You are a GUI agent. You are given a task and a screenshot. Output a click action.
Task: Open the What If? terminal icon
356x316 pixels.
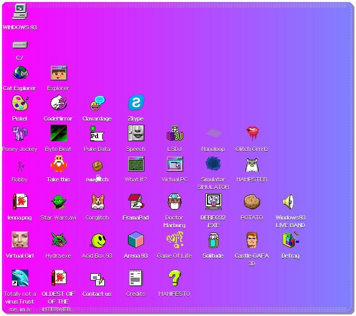[x=136, y=163]
